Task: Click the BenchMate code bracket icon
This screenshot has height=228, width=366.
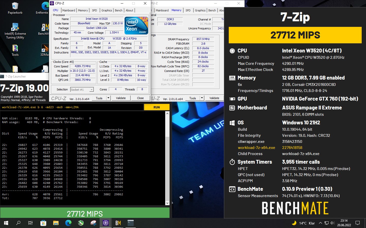Action: pos(232,189)
